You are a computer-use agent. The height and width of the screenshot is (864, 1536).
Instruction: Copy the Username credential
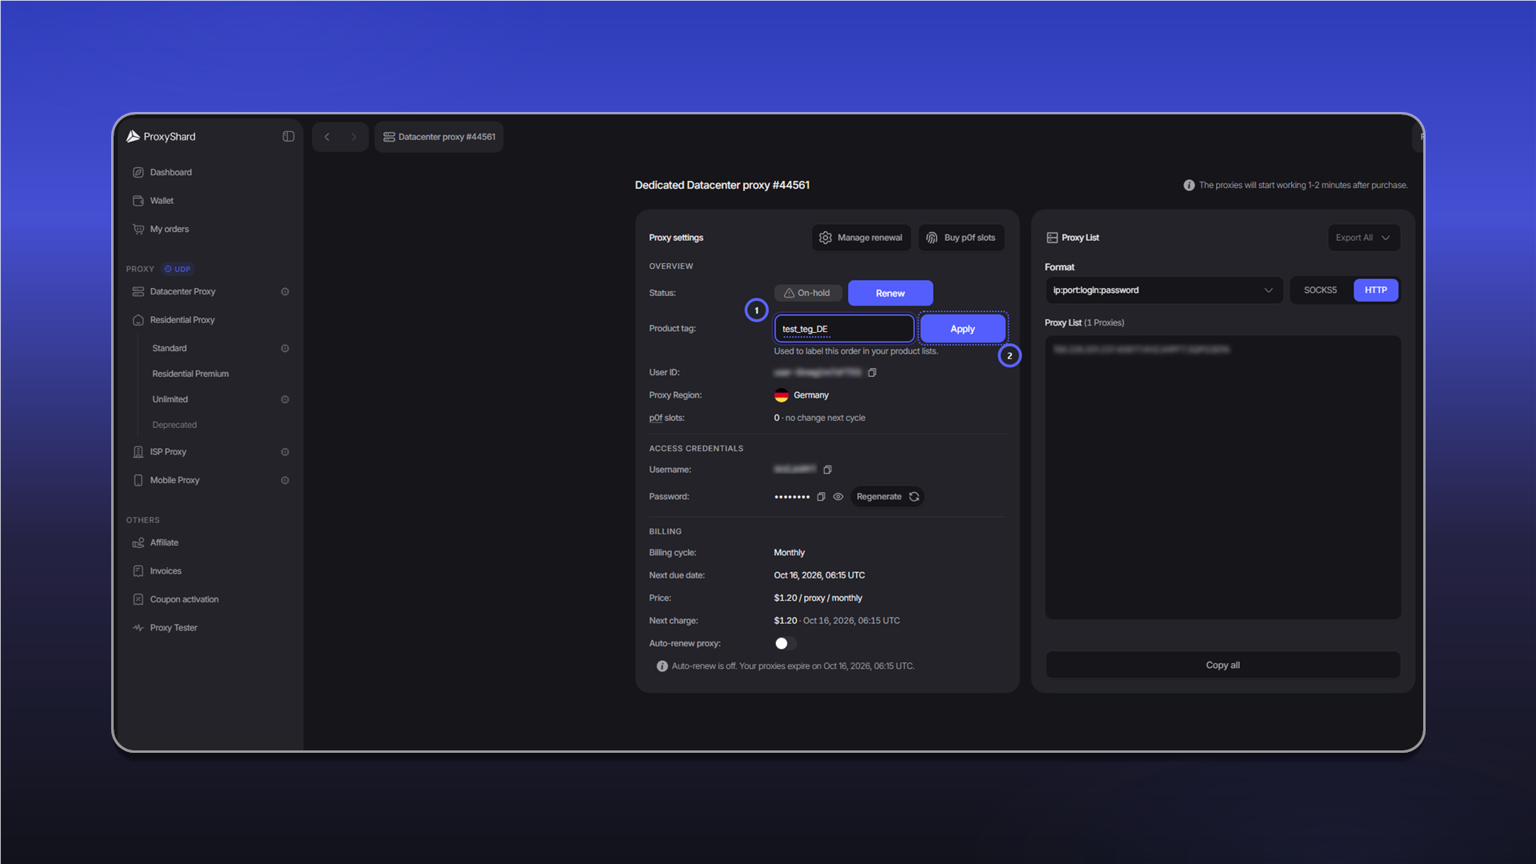827,470
